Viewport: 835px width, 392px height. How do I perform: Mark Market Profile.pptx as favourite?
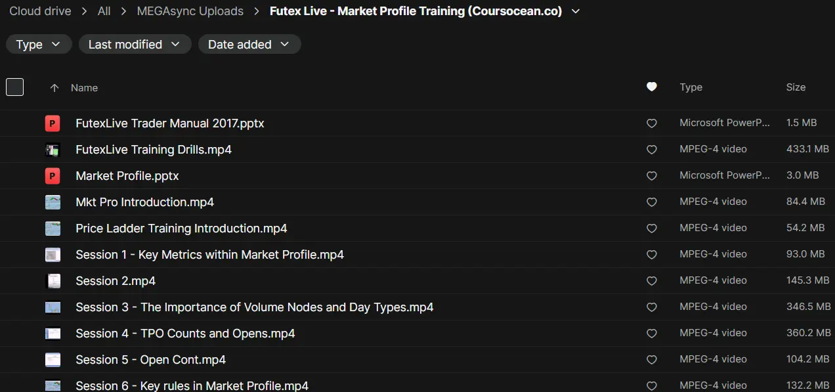[652, 176]
